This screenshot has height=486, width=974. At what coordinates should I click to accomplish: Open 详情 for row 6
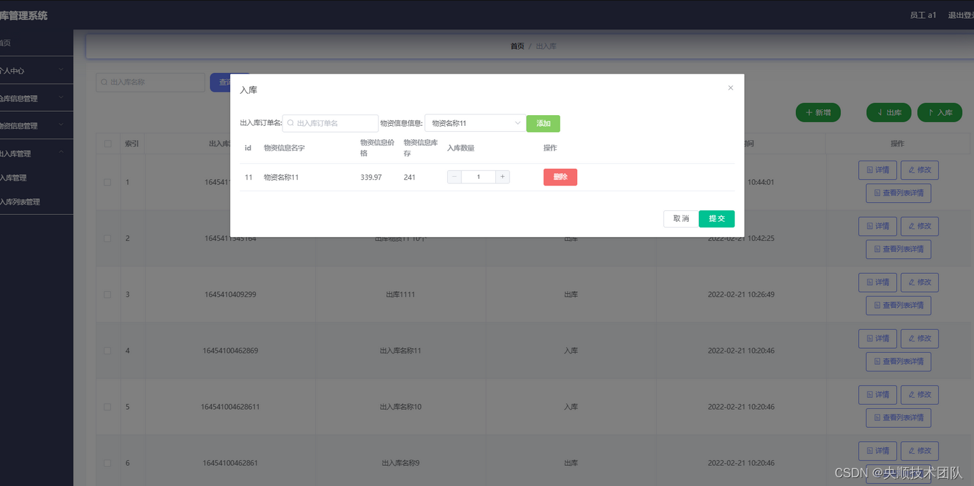click(x=878, y=451)
